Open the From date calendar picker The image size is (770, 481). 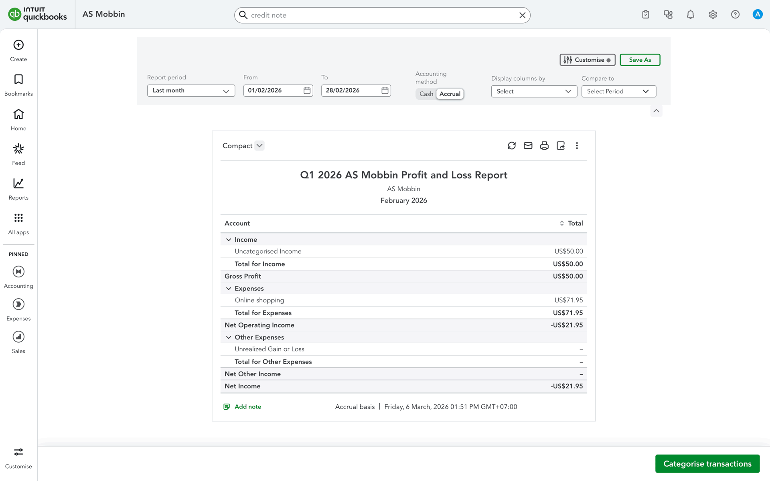[x=307, y=91]
